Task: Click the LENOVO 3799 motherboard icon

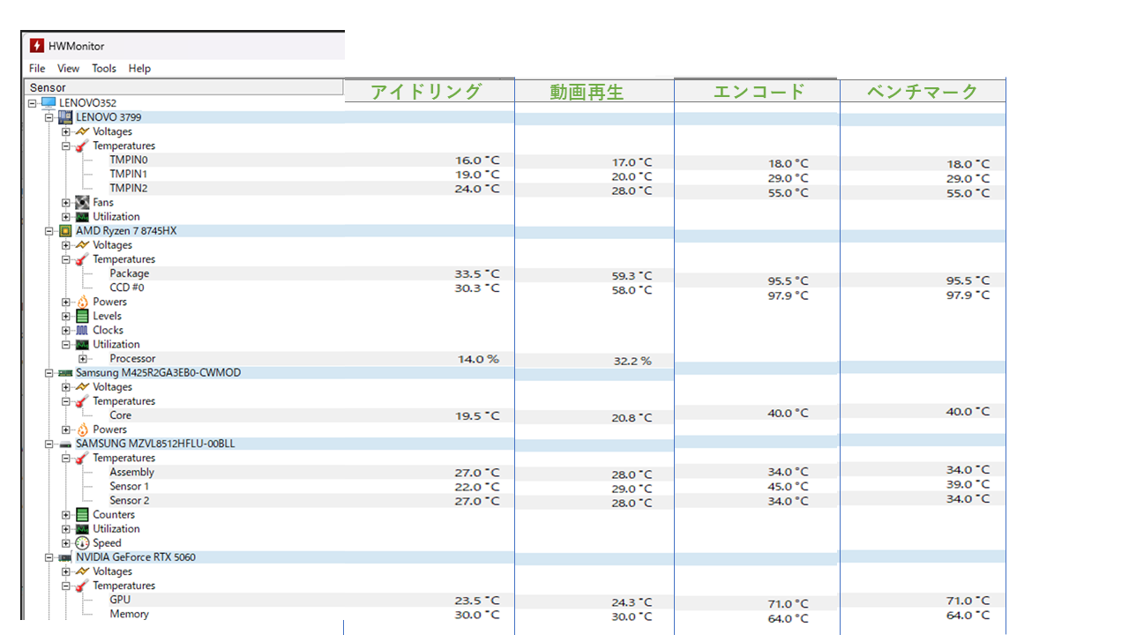Action: pyautogui.click(x=65, y=117)
